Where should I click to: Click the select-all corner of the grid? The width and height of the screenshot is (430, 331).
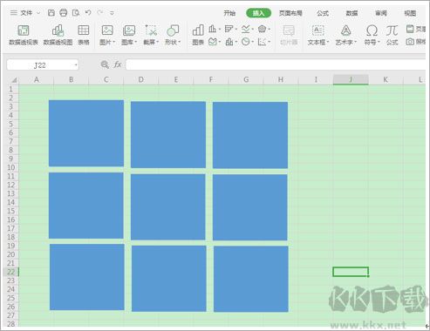tap(13, 80)
